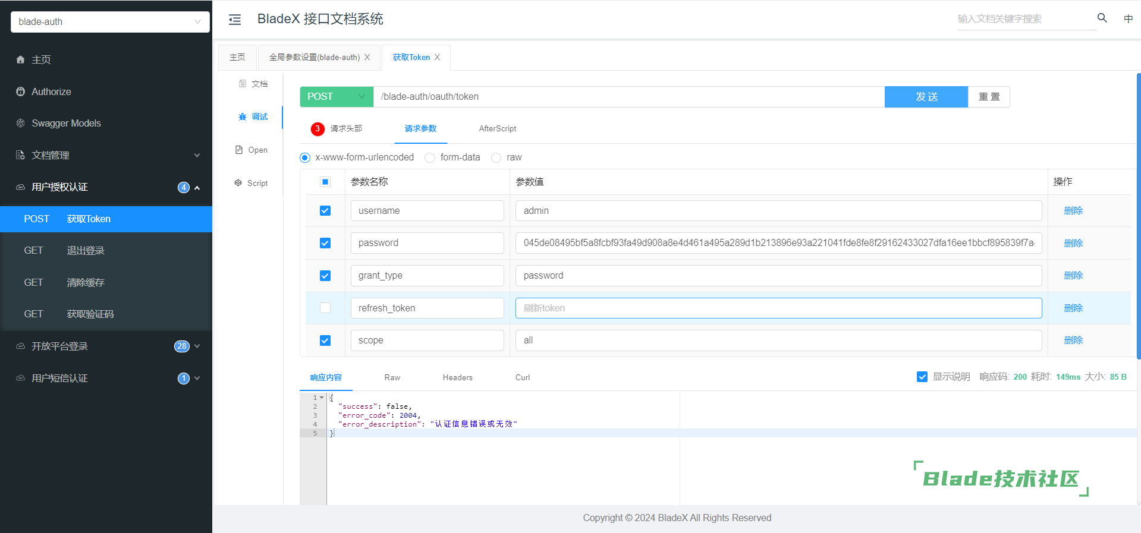Open the POST method dropdown
Image resolution: width=1141 pixels, height=533 pixels.
337,97
